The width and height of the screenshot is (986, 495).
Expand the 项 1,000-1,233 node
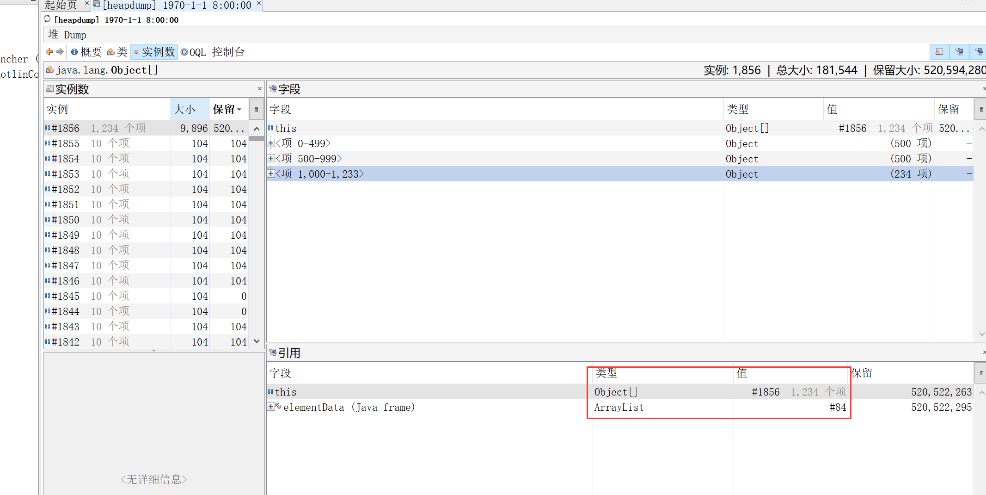(x=271, y=174)
